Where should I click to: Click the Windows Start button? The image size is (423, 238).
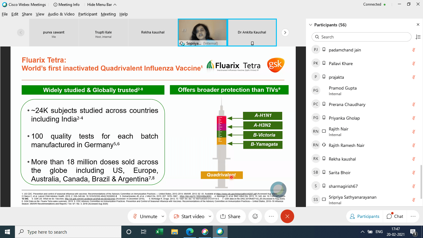tap(7, 232)
